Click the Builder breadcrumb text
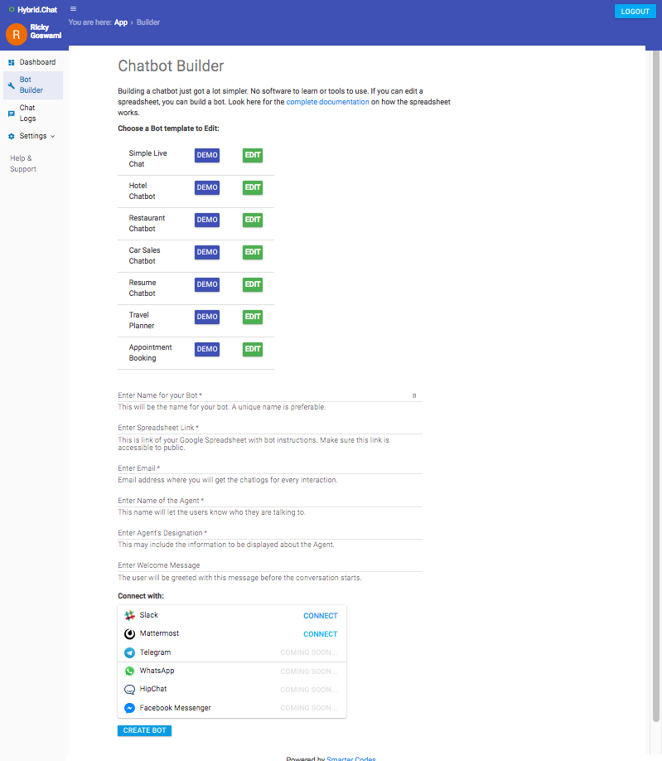 coord(148,22)
